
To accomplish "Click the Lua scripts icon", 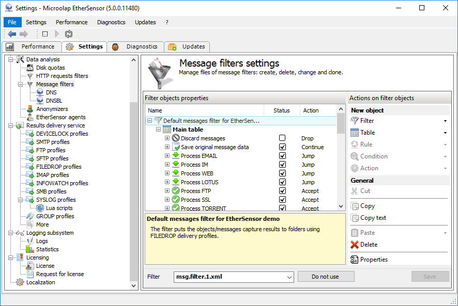I will [x=40, y=208].
